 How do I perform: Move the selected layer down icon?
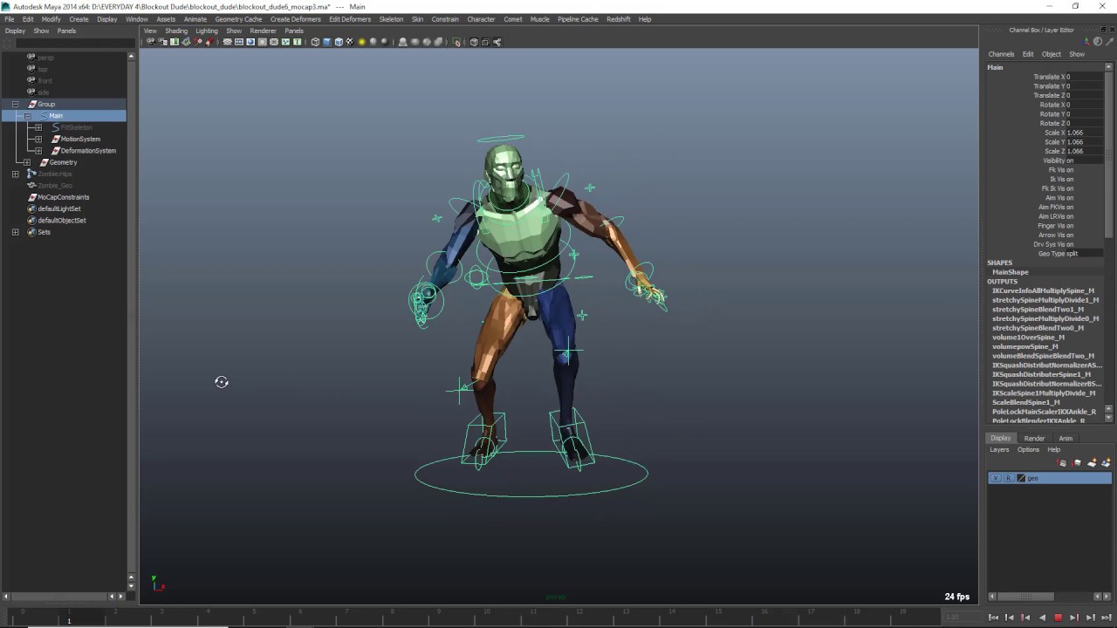point(1077,462)
